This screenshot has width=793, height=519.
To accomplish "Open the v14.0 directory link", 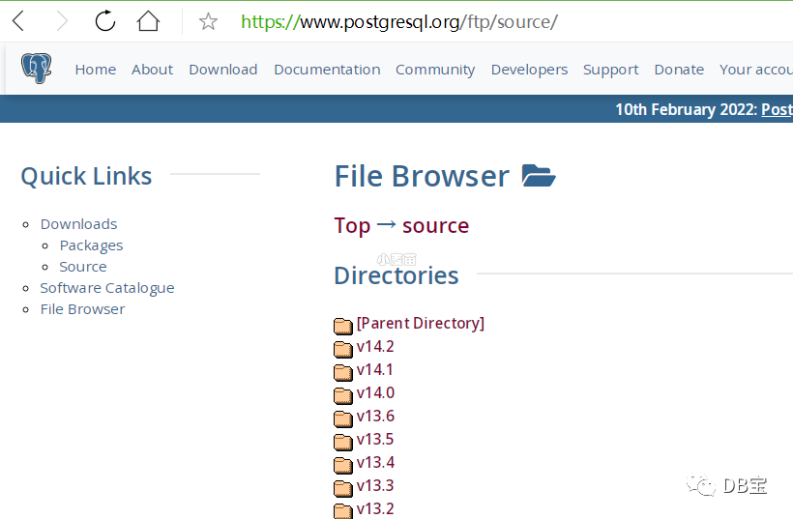I will [x=375, y=392].
